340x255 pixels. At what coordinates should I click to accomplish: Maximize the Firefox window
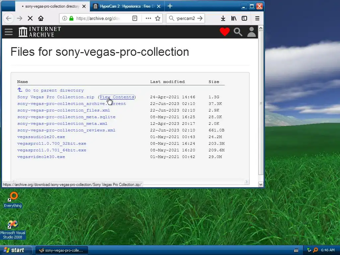252,6
